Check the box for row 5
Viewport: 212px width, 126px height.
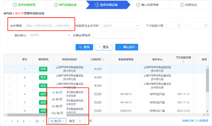[10, 103]
